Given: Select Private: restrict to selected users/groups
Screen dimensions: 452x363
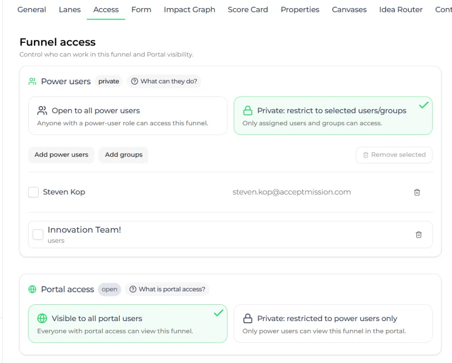Looking at the screenshot, I should coord(333,116).
